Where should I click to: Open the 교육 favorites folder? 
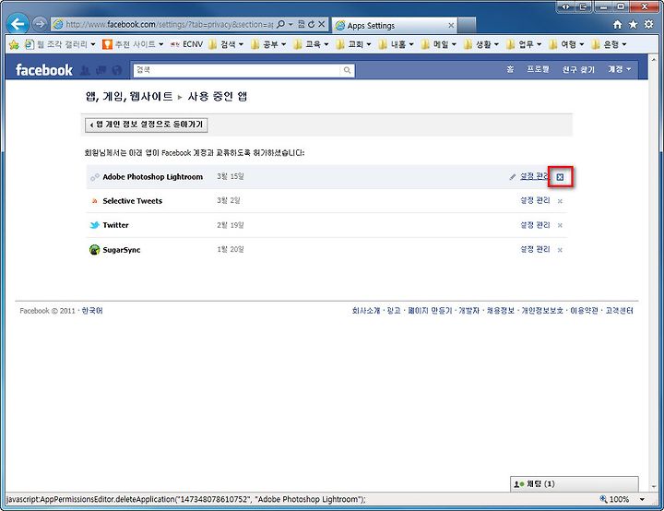312,44
